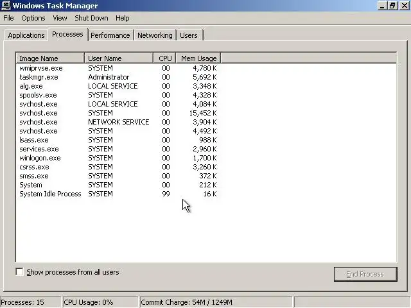This screenshot has height=308, width=411.
Task: Select the alg.exe process
Action: click(x=118, y=86)
